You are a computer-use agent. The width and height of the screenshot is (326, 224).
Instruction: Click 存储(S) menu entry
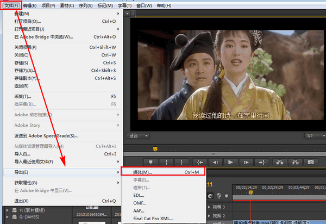pyautogui.click(x=63, y=63)
